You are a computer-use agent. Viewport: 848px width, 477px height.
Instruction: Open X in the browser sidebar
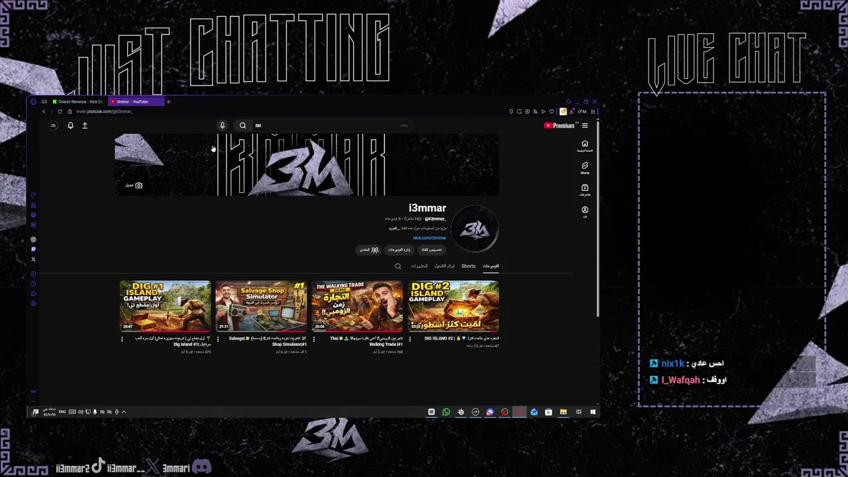[x=33, y=259]
